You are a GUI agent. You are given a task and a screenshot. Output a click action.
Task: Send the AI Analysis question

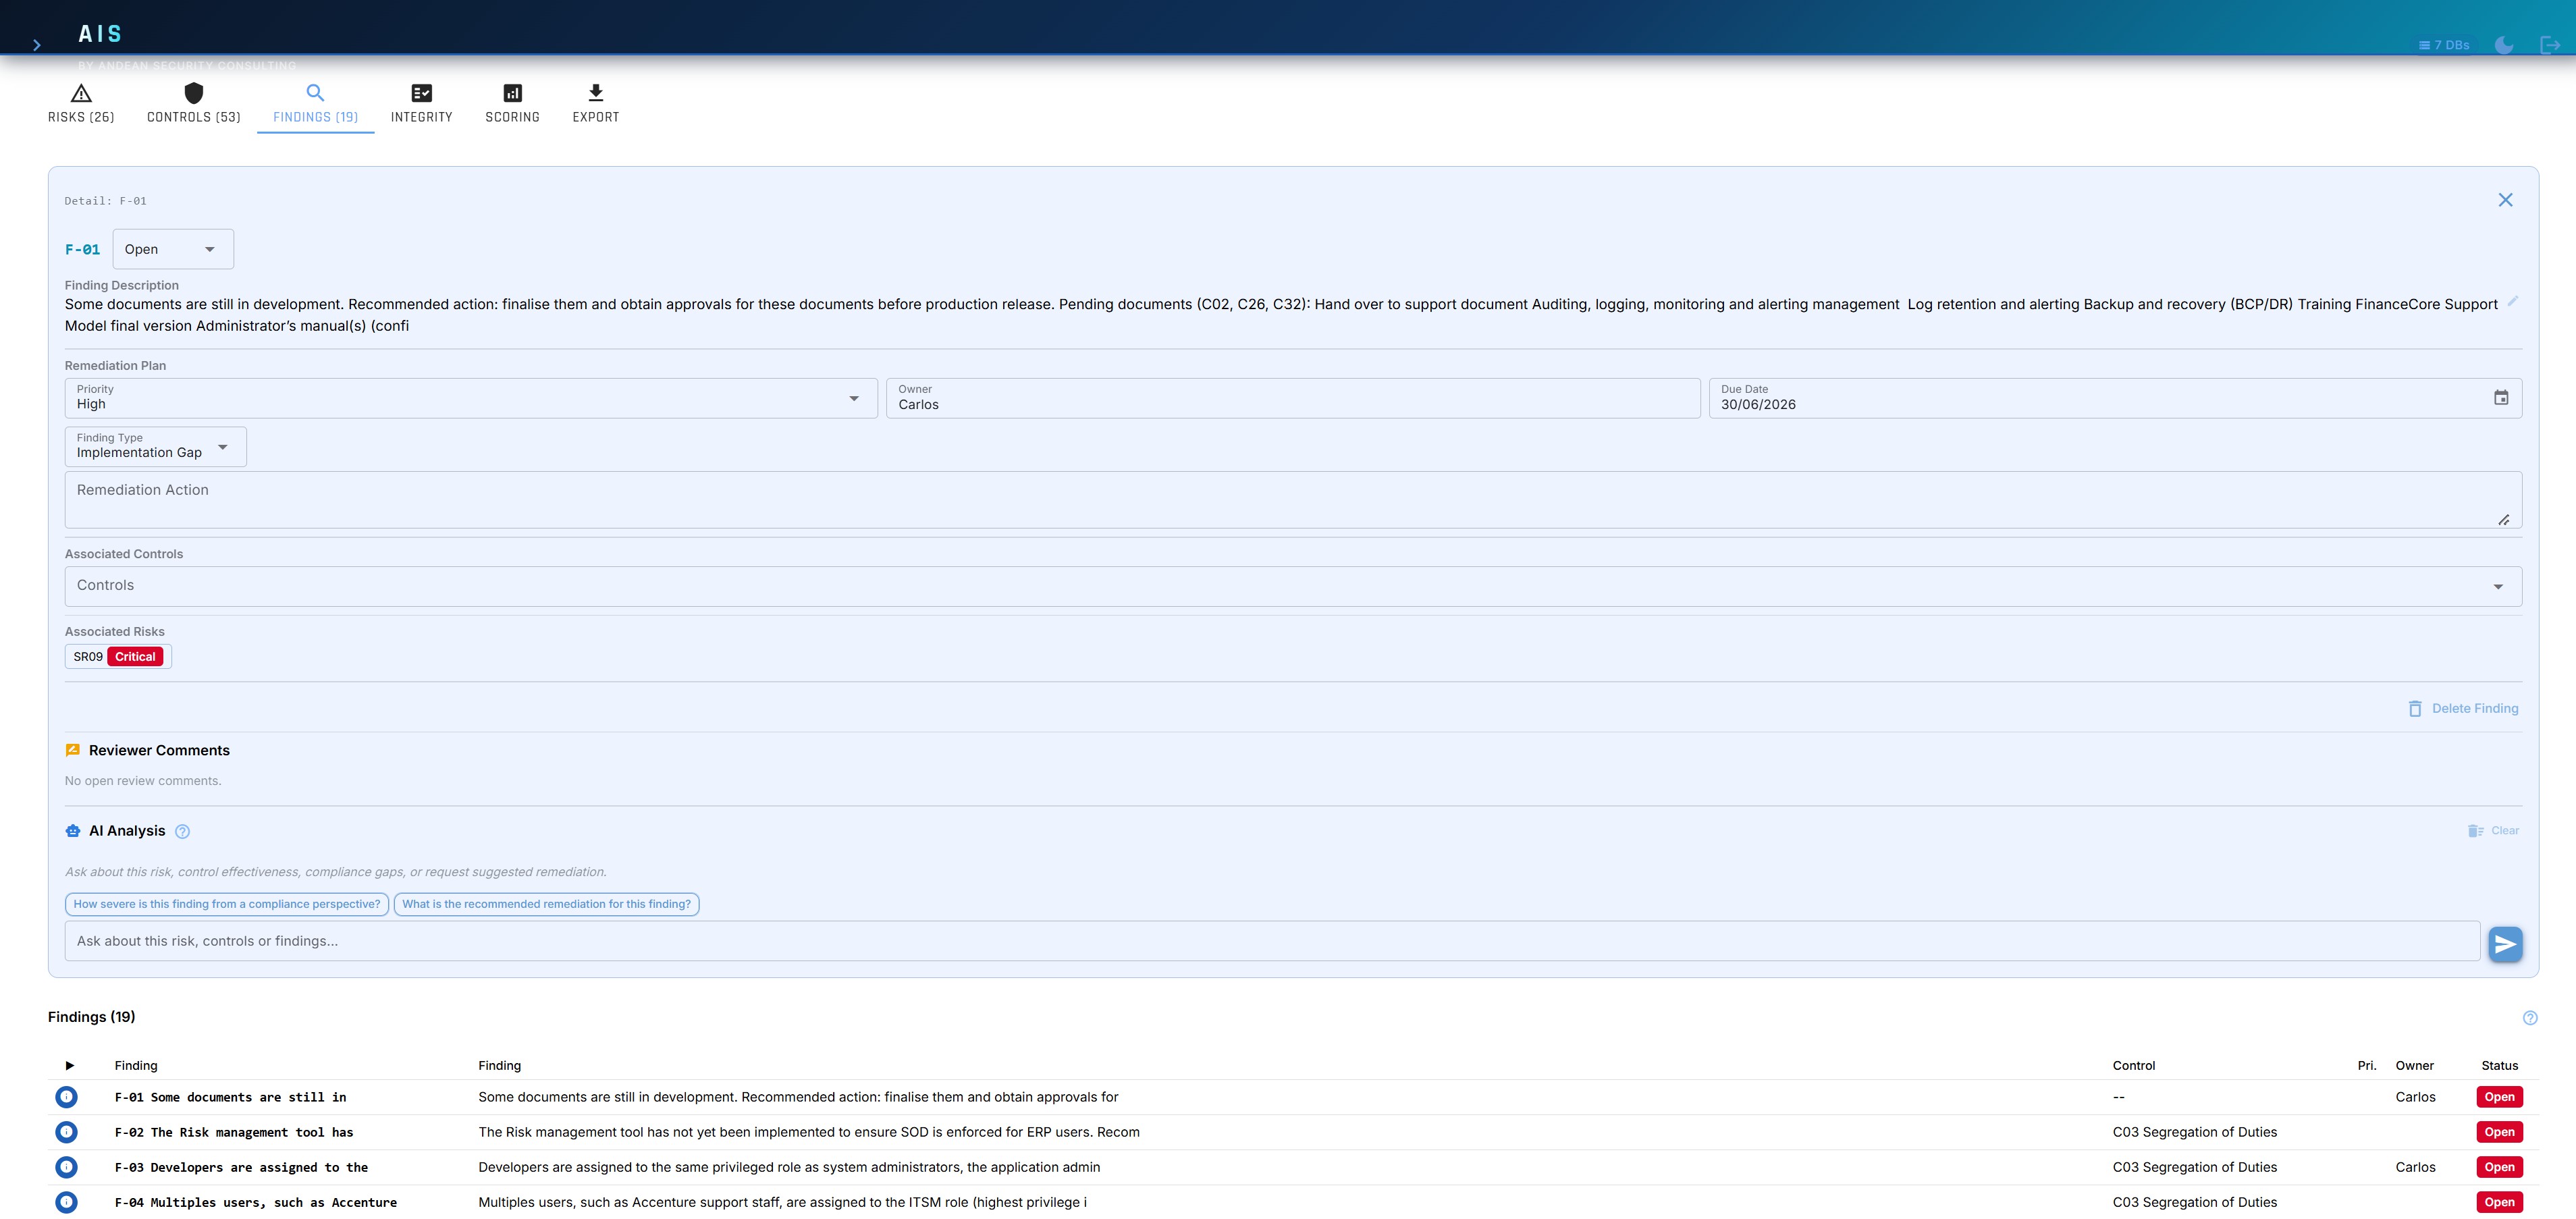click(2505, 944)
